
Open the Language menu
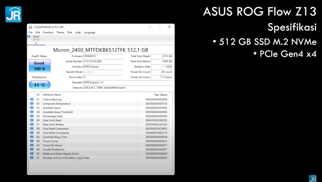click(89, 33)
